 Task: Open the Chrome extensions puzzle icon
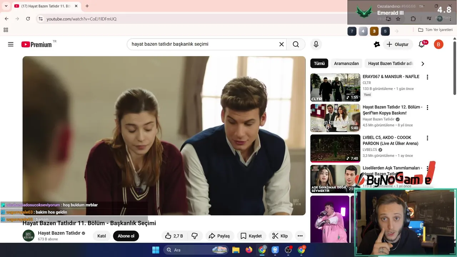coord(413,19)
